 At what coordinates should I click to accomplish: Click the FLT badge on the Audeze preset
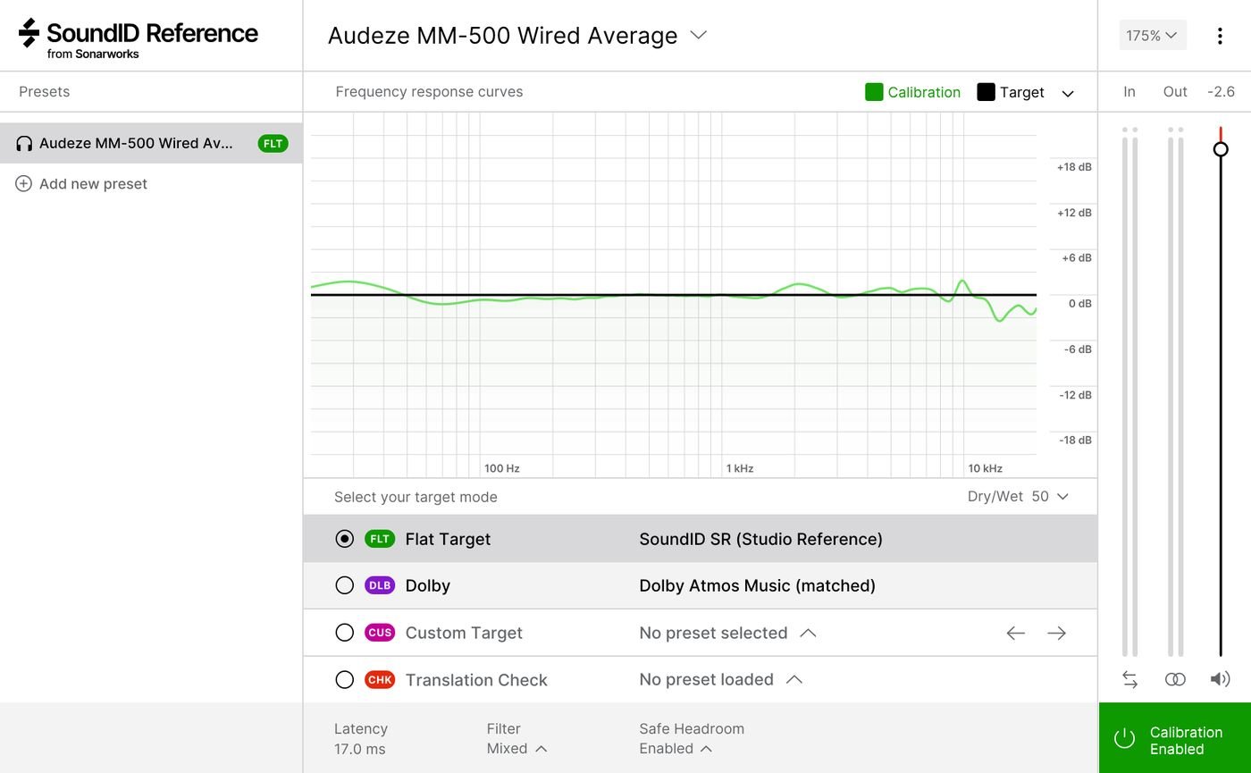click(x=273, y=143)
